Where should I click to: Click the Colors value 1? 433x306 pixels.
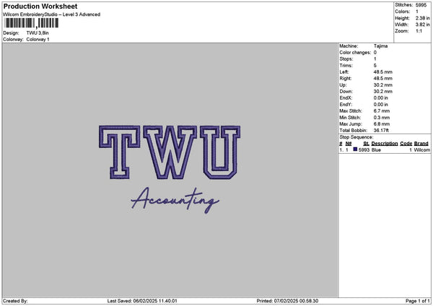tap(417, 12)
